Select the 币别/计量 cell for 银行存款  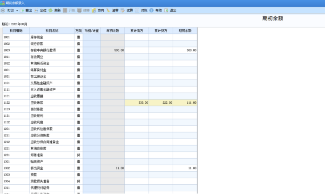pos(92,43)
